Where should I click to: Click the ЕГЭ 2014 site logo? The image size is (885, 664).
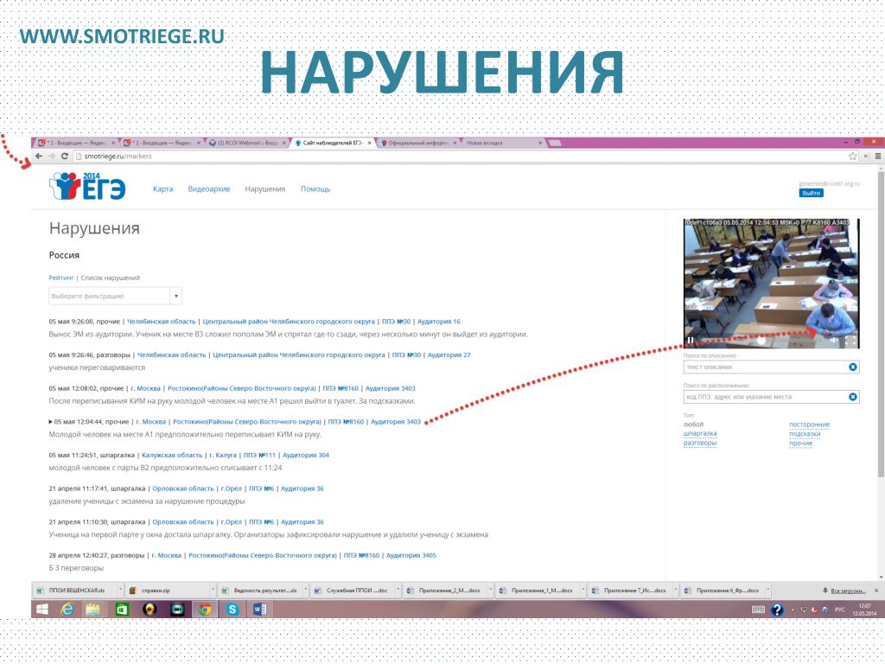tap(88, 187)
